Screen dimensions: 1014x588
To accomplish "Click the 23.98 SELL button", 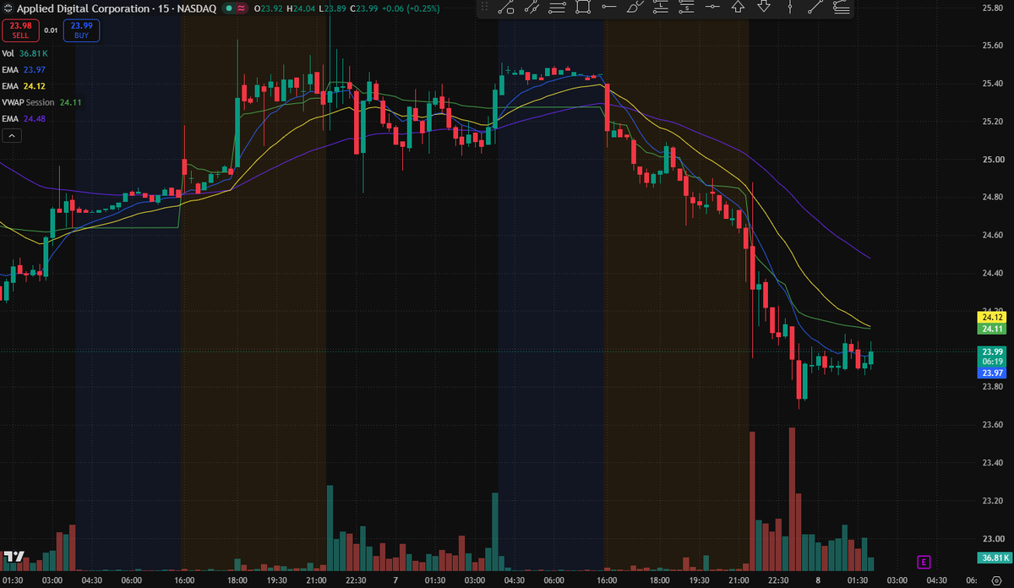I will pyautogui.click(x=20, y=30).
